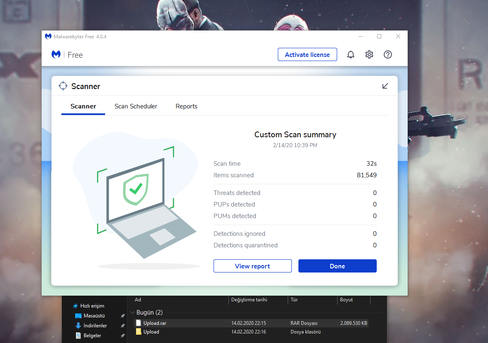Viewport: 488px width, 343px height.
Task: Click the pin icon next to İndirilenler
Action: click(x=123, y=326)
